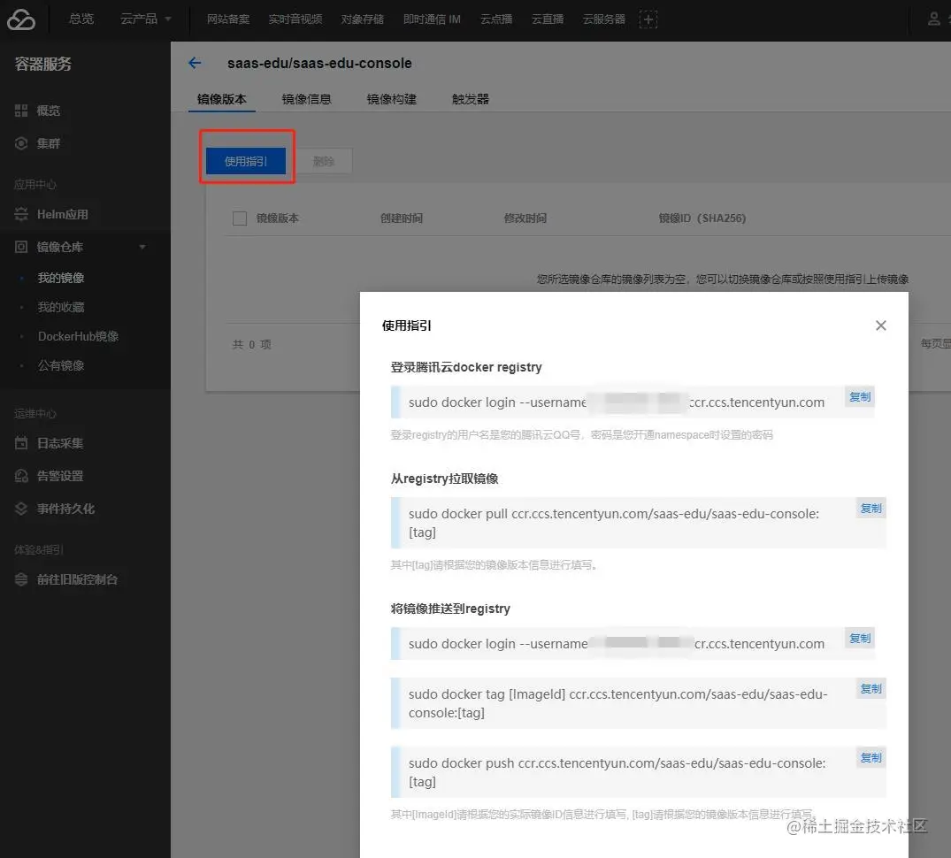Click the 共 0 项 count text
The height and width of the screenshot is (858, 951).
(252, 344)
